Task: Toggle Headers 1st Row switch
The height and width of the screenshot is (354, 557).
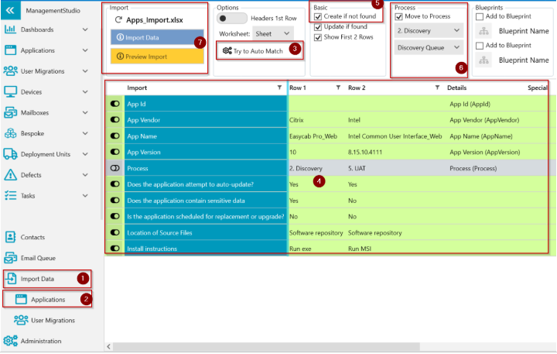Action: coord(231,18)
